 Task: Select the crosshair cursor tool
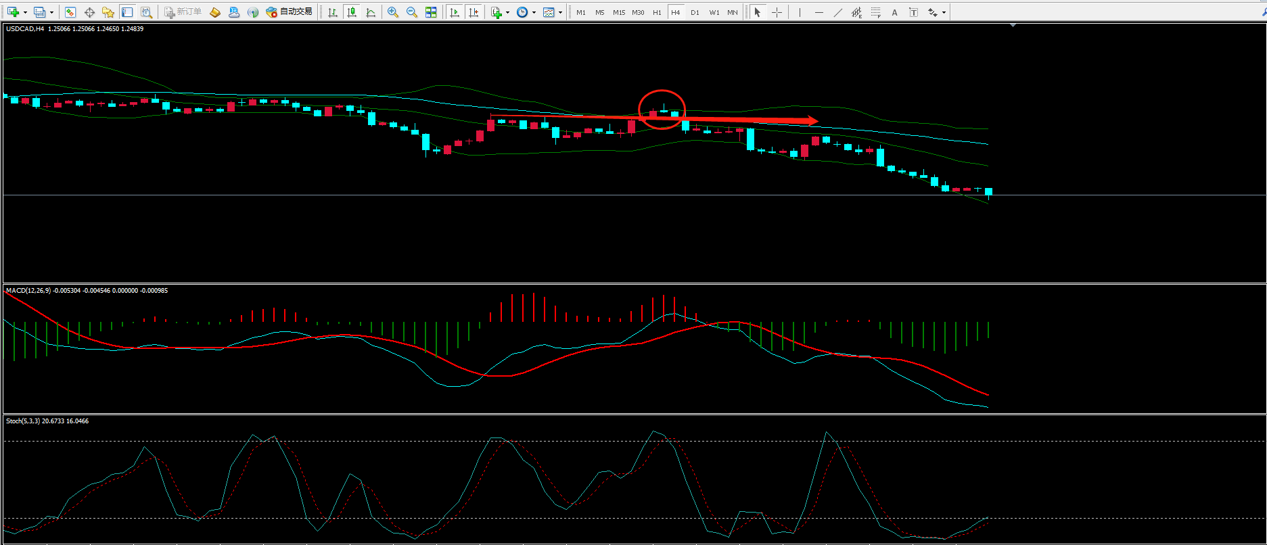pyautogui.click(x=777, y=12)
